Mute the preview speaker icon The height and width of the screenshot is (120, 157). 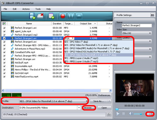tap(131, 114)
